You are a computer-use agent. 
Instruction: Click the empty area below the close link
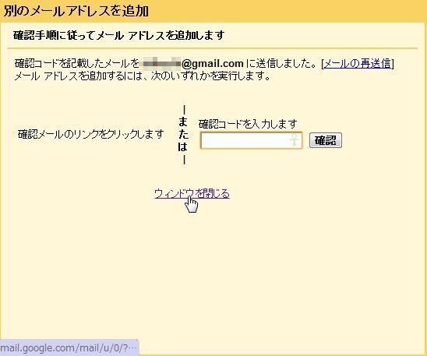pos(213,272)
